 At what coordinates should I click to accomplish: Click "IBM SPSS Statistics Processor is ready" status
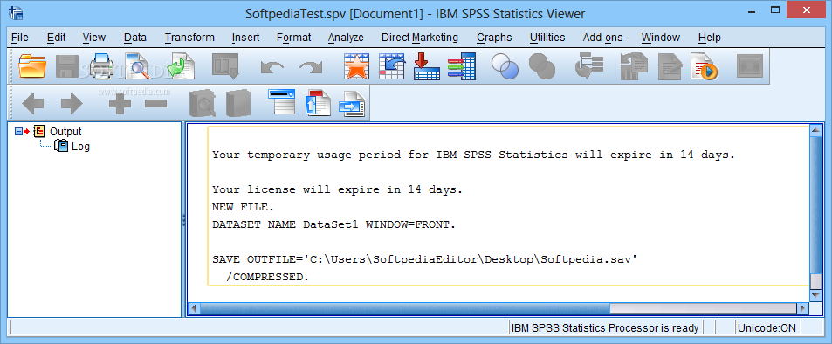[605, 328]
